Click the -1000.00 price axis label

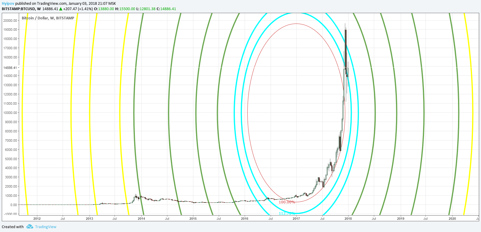pyautogui.click(x=10, y=214)
